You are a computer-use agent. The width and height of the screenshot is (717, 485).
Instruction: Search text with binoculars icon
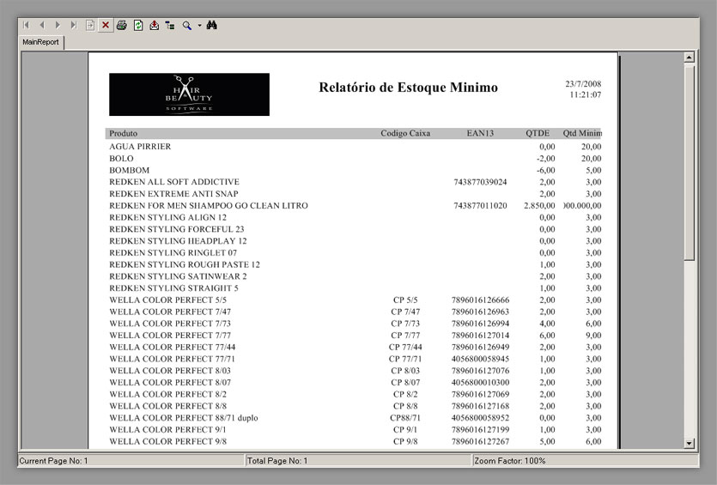tap(211, 25)
